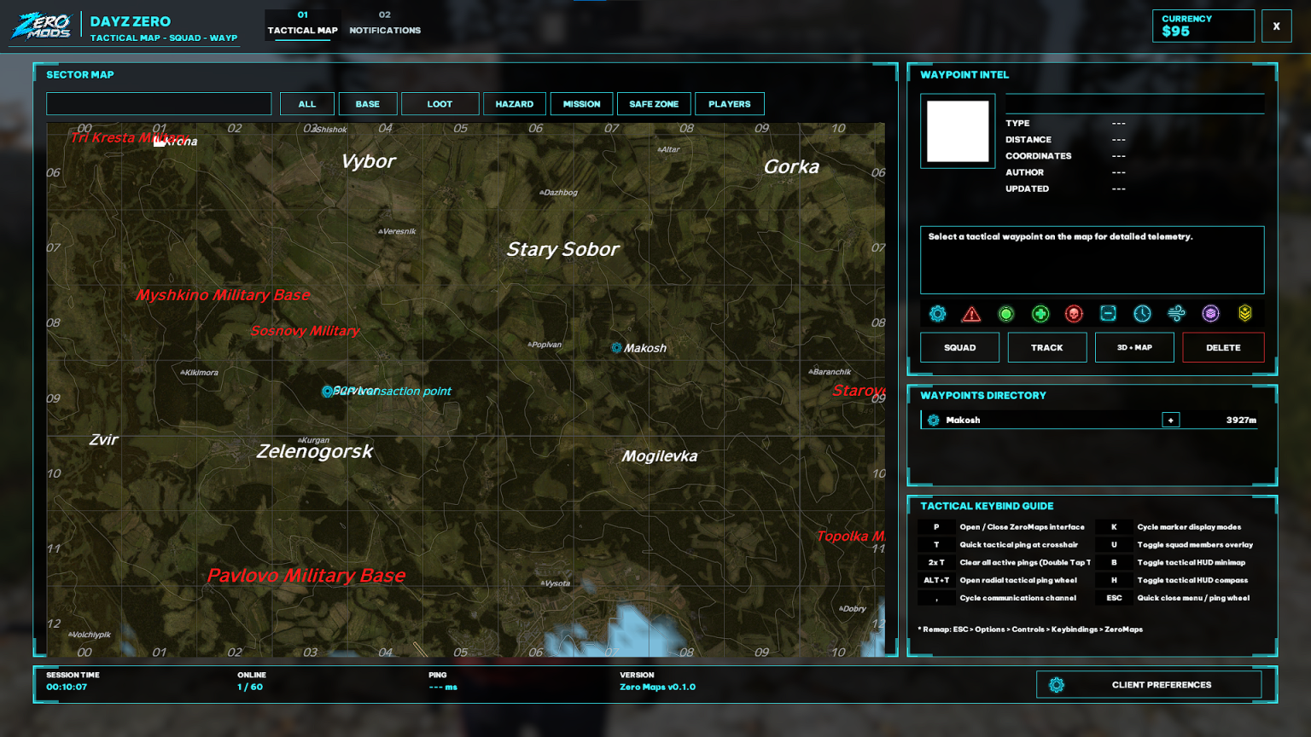Toggle the BASE map filter

368,104
